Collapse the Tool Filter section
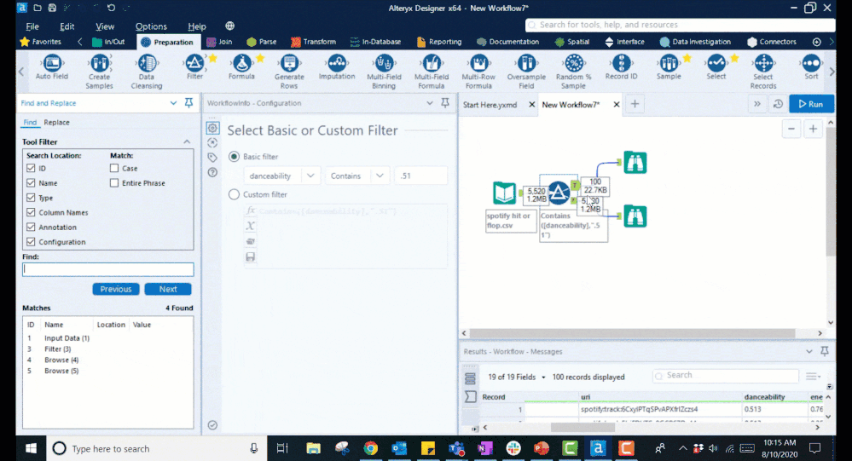Screen dimensions: 852x461 (187, 141)
